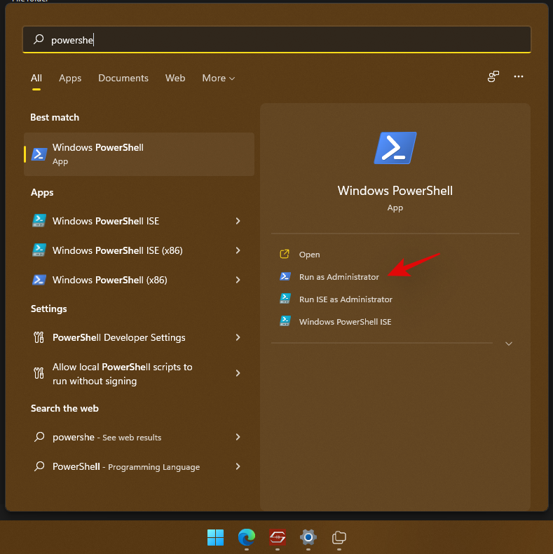The width and height of the screenshot is (553, 554).
Task: Click the Windows Start button in taskbar
Action: coord(215,538)
